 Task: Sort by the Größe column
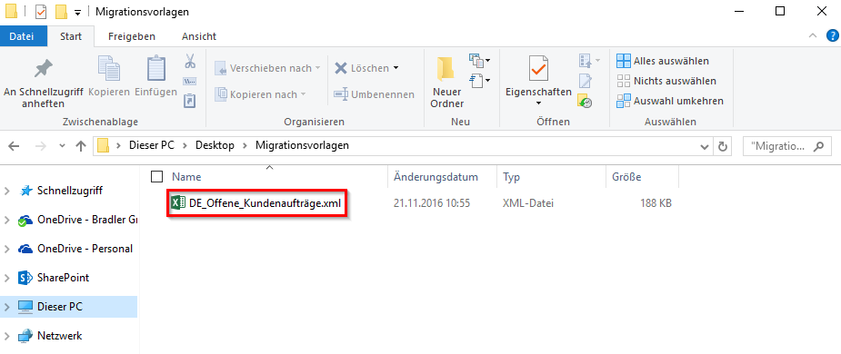627,177
